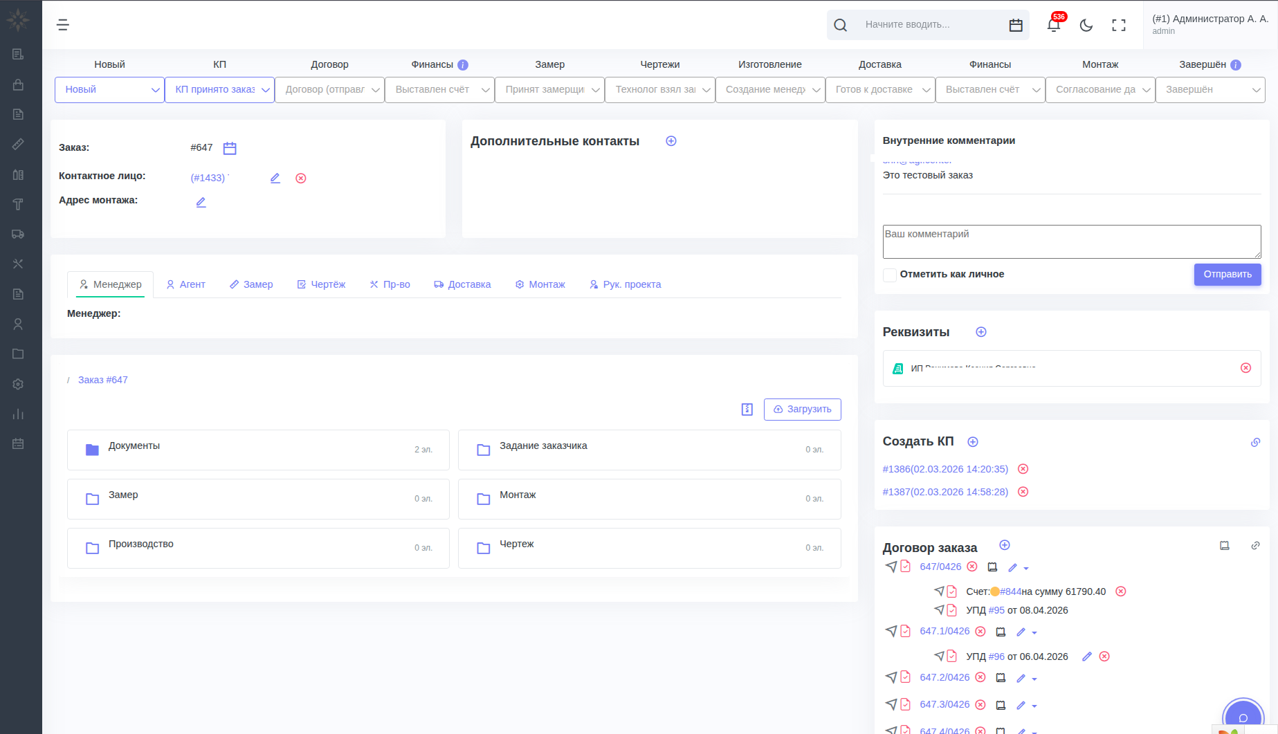This screenshot has height=734, width=1278.
Task: Open КП link #1387
Action: (945, 492)
